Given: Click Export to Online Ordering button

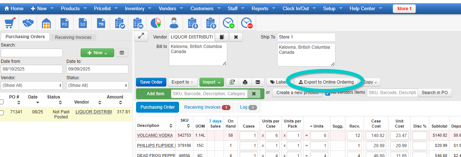Looking at the screenshot, I should click(326, 82).
